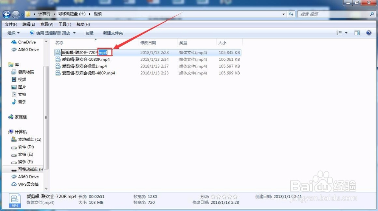Select file 爱剪辑-联欢会视频1.mp4
This screenshot has height=211, width=378.
tap(84, 66)
